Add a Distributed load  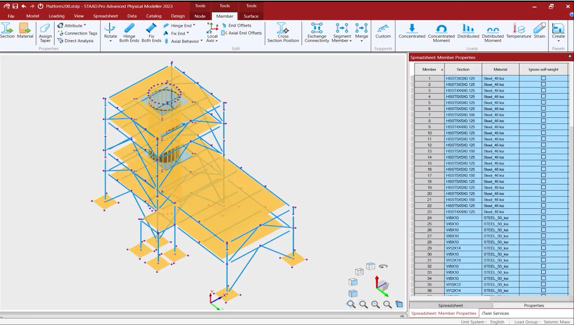click(468, 31)
